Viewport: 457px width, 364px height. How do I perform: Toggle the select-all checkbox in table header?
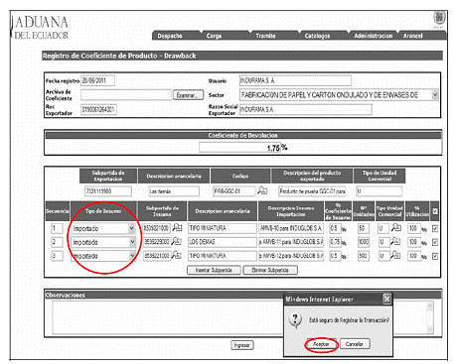[x=435, y=211]
